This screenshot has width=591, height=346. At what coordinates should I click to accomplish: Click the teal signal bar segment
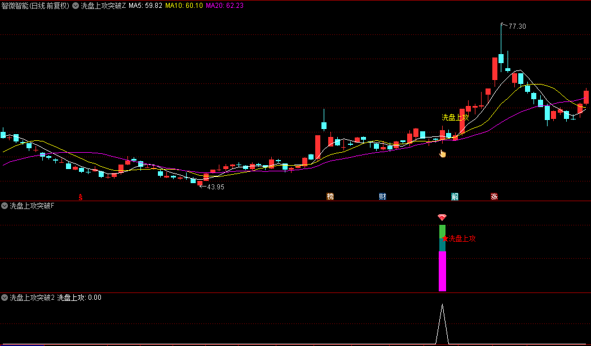tap(442, 245)
